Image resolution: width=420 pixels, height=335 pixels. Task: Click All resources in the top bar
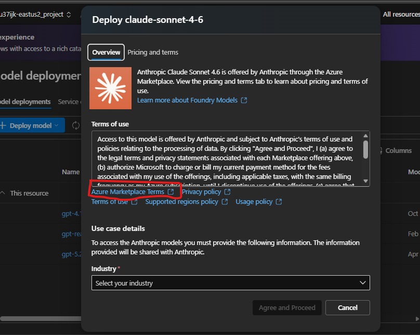coord(401,15)
